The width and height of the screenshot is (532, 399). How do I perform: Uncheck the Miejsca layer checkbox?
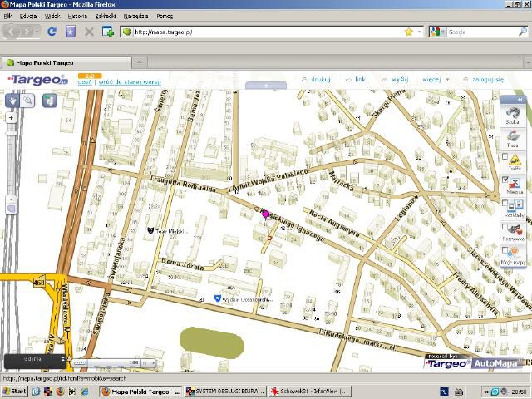505,180
